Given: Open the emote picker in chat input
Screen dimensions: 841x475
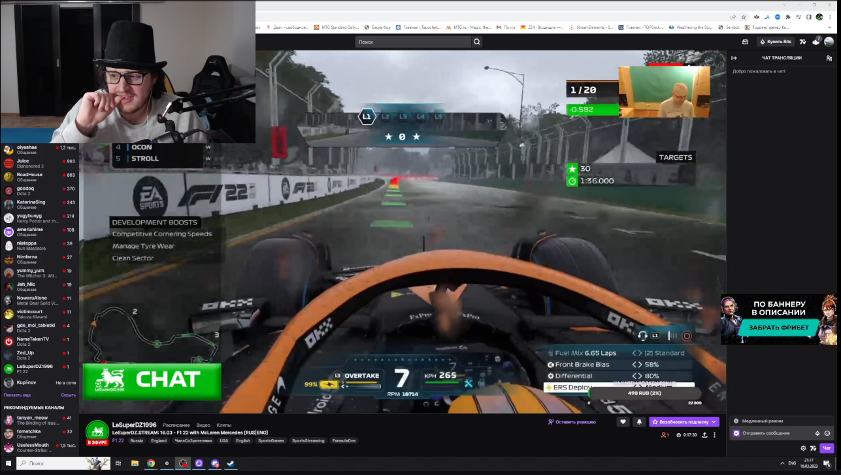Looking at the screenshot, I should (827, 433).
